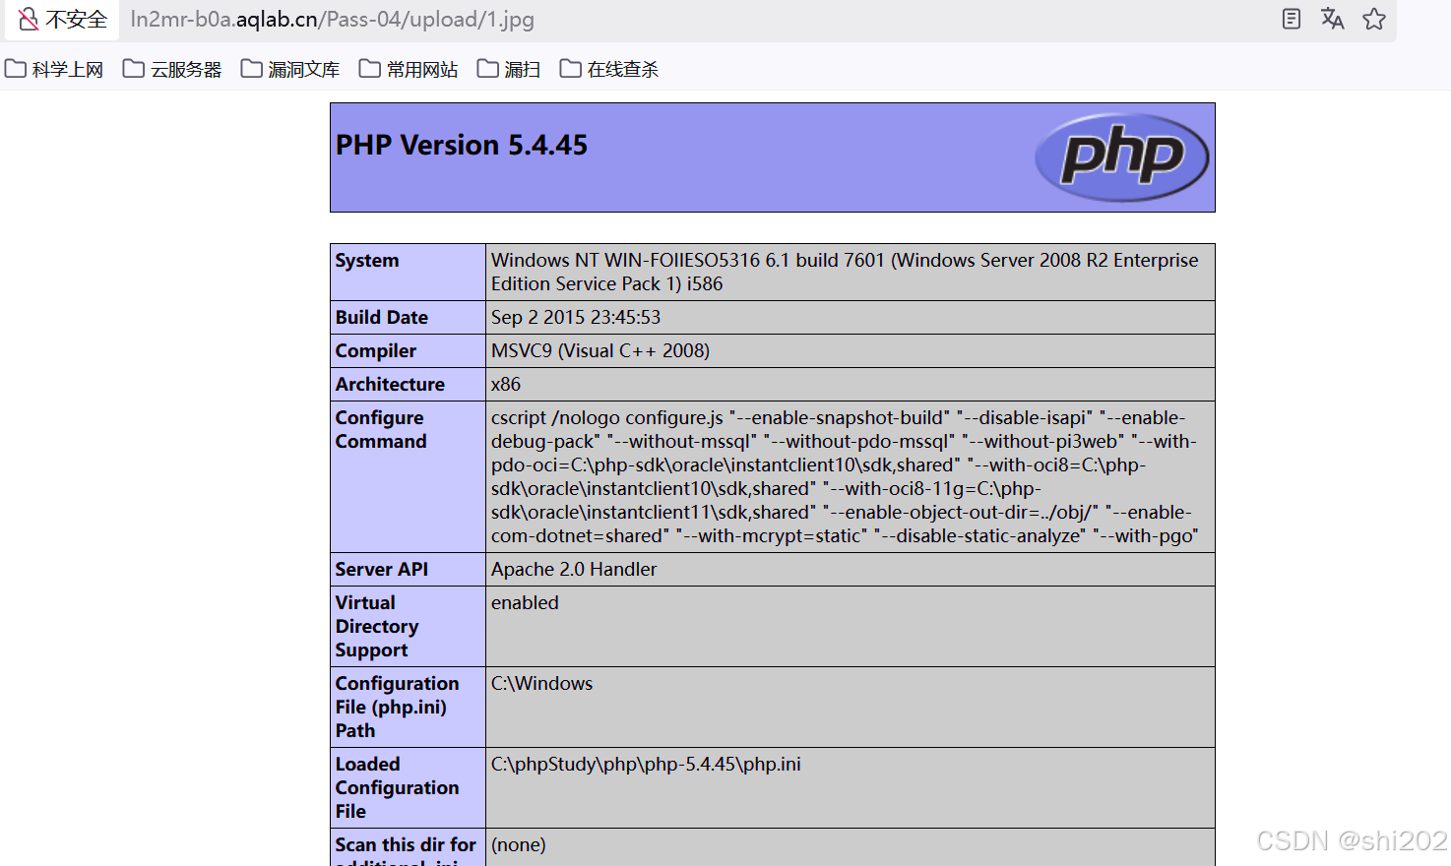Open the 漏洞文库 bookmark folder

pyautogui.click(x=290, y=69)
